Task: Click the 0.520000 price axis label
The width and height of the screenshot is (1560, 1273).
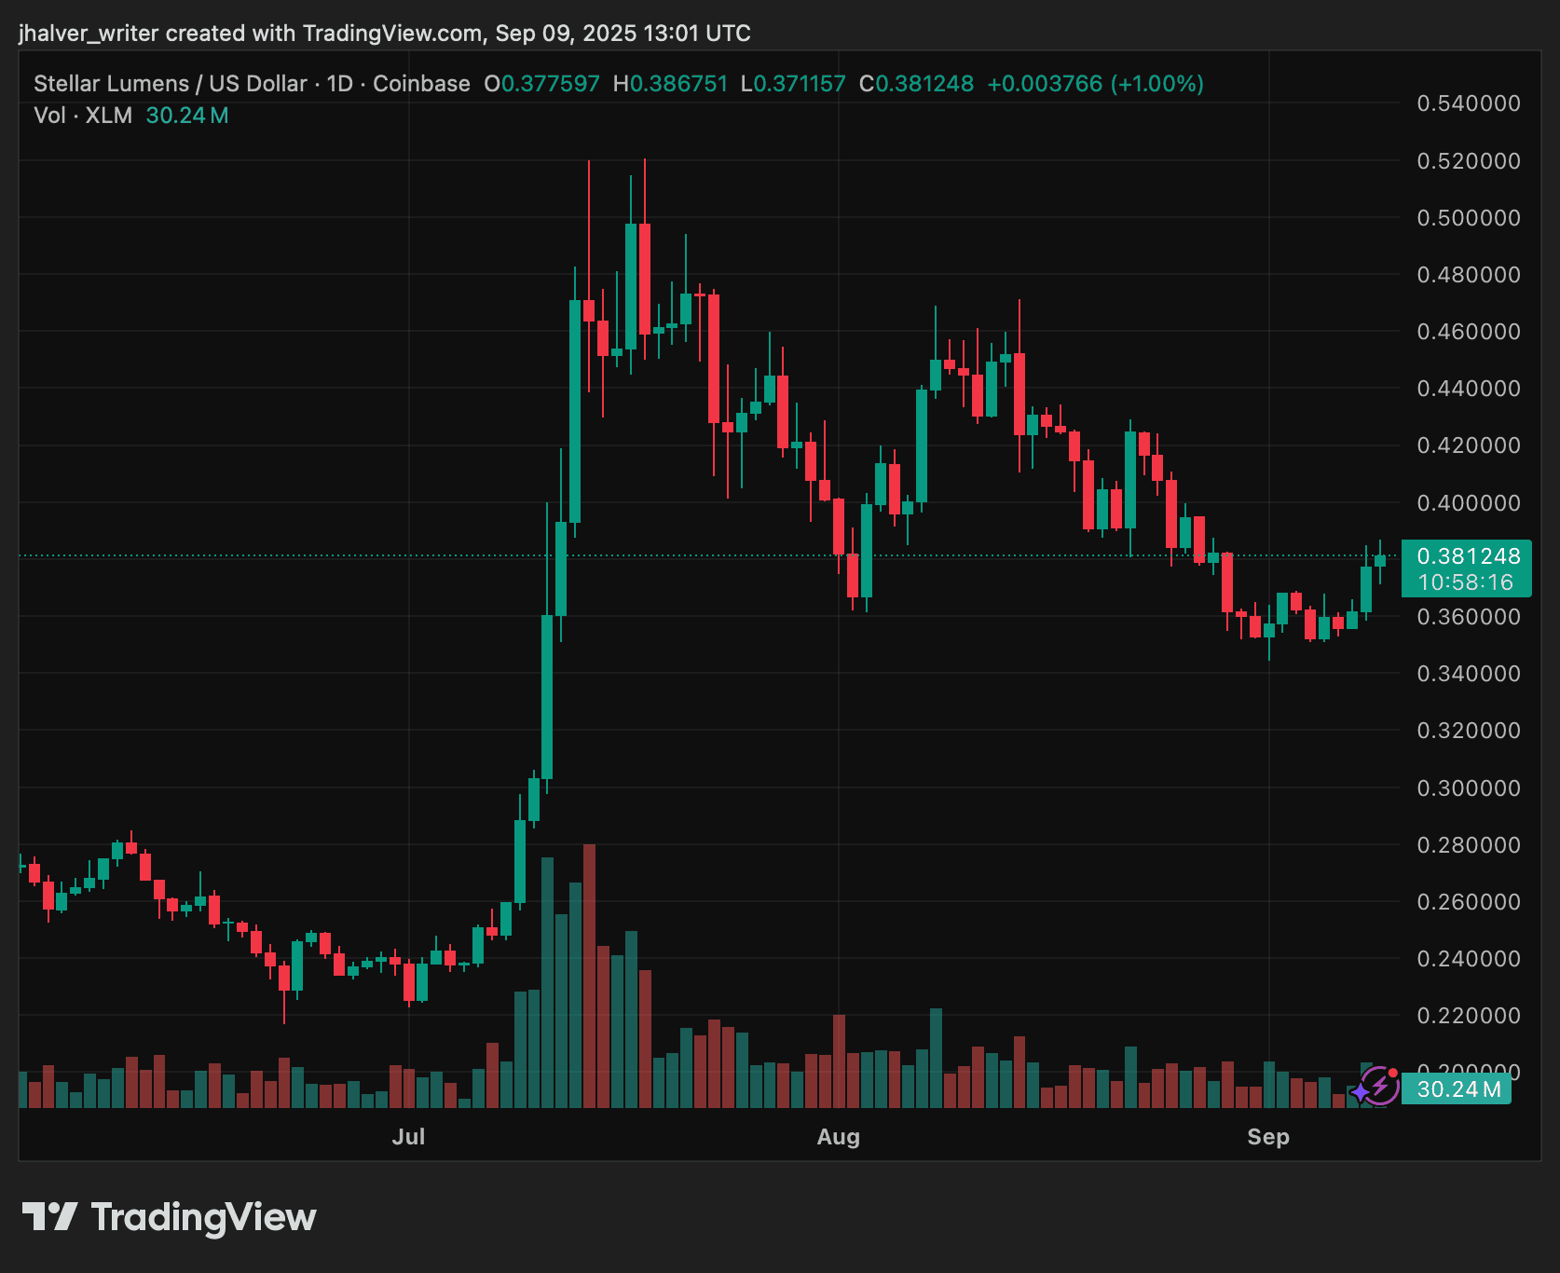Action: click(1469, 161)
